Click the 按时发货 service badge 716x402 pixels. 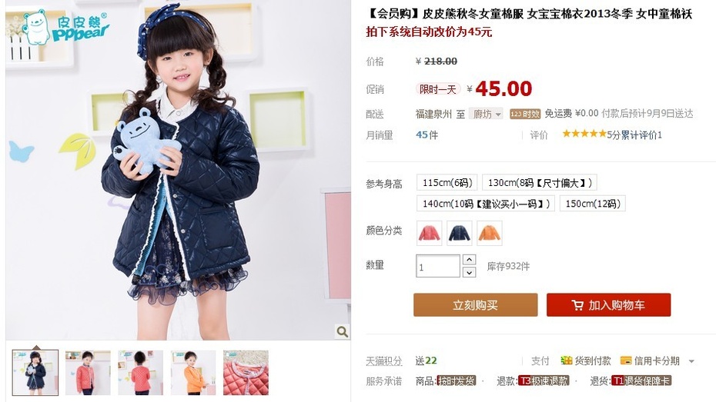click(x=457, y=380)
